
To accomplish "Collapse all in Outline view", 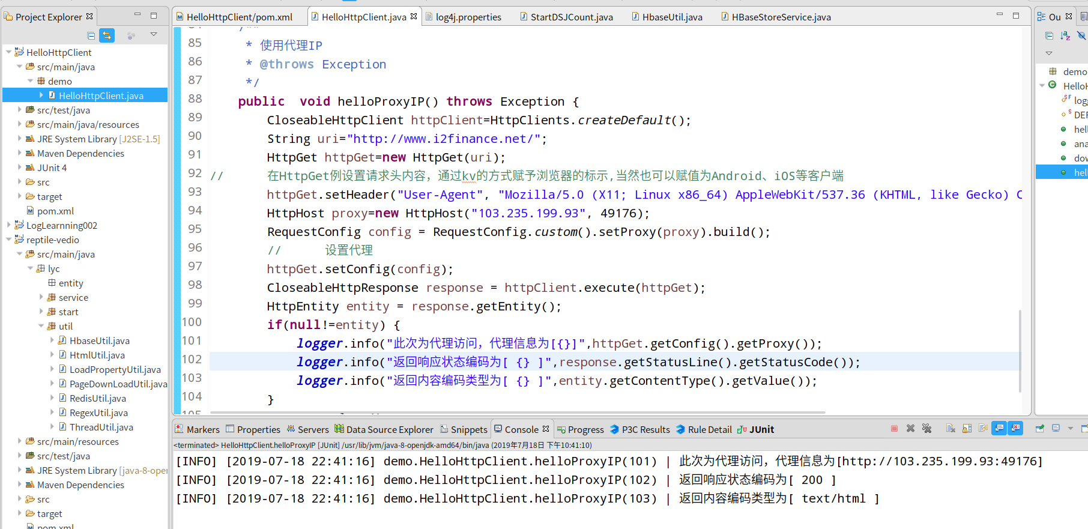I will (x=1049, y=36).
